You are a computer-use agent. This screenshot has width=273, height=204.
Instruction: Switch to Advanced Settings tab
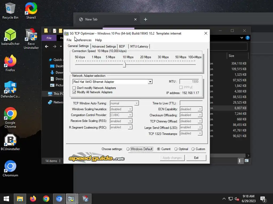pyautogui.click(x=104, y=46)
